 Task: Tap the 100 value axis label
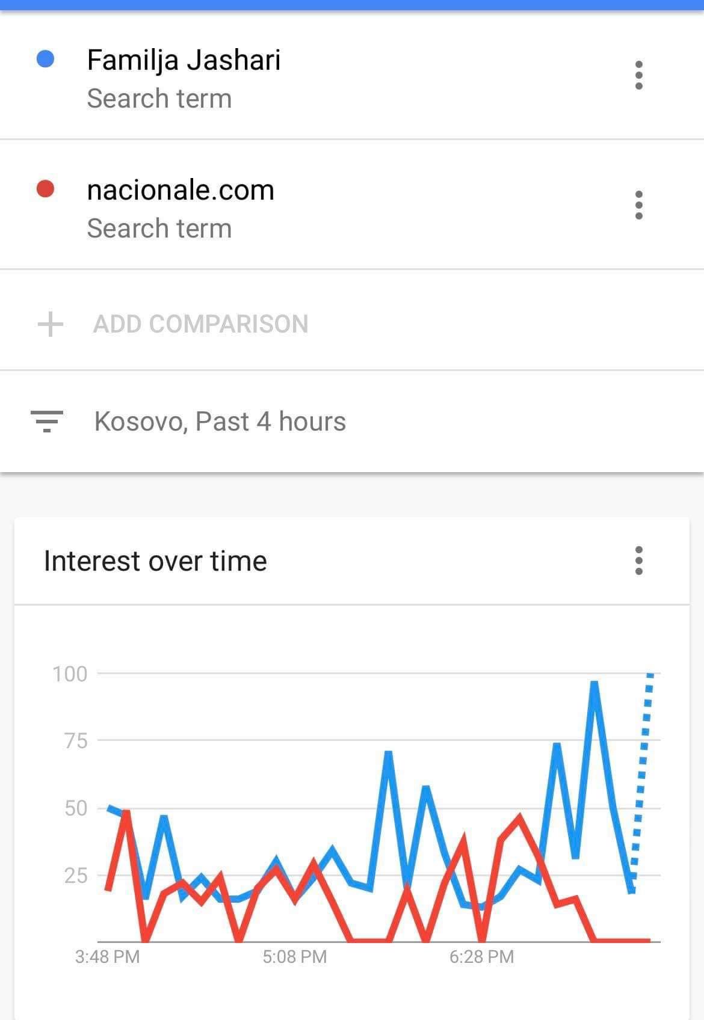[x=70, y=674]
